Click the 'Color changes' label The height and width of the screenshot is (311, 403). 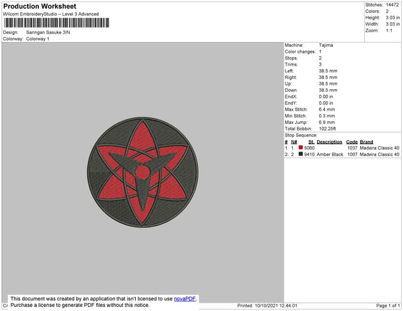pyautogui.click(x=300, y=52)
